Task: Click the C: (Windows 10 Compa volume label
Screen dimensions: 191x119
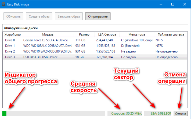Action: [x=137, y=40]
